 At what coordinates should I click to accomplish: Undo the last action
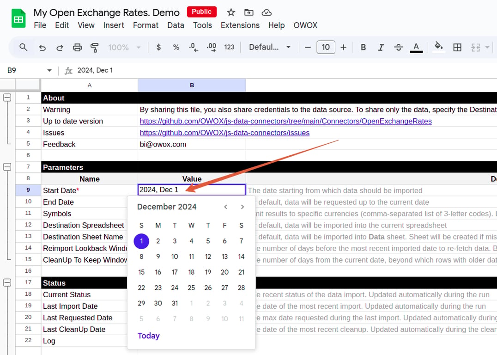tap(42, 48)
